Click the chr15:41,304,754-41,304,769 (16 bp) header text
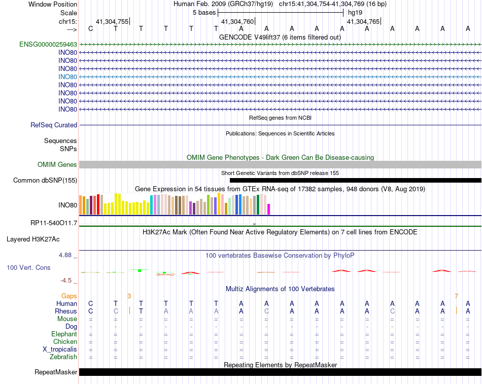Image resolution: width=482 pixels, height=384 pixels. 333,4
